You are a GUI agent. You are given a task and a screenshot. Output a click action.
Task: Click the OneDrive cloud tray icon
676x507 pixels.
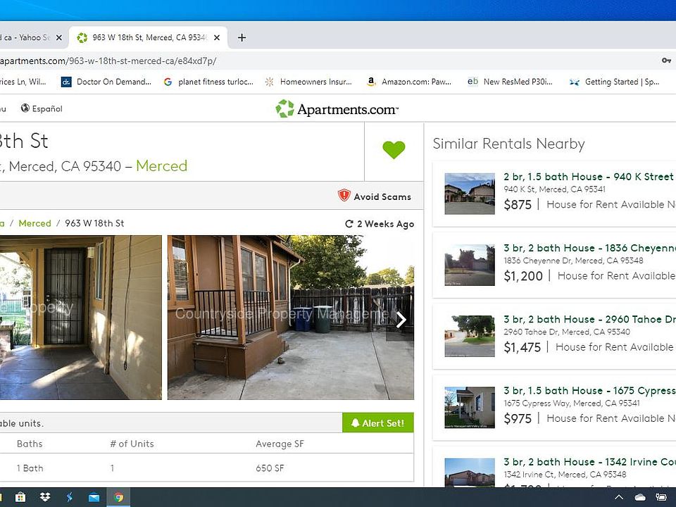click(640, 497)
